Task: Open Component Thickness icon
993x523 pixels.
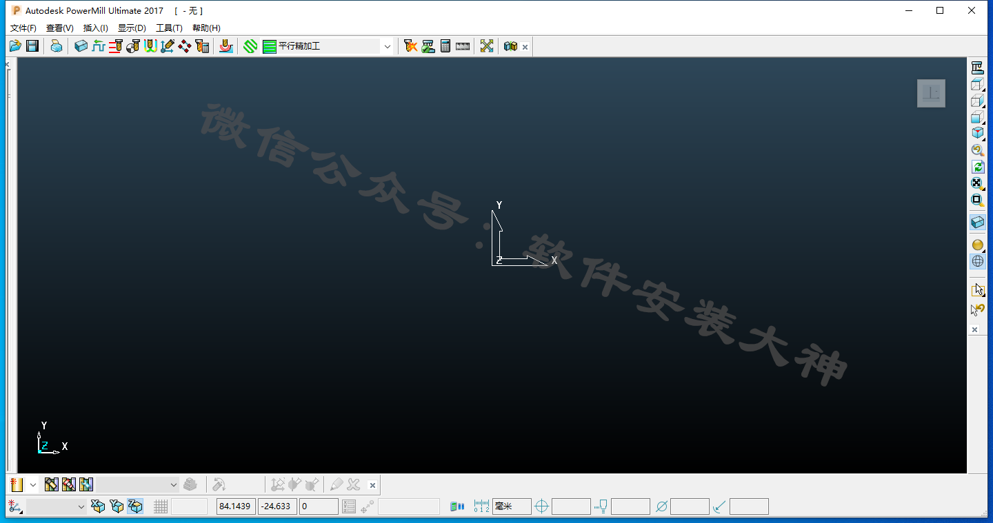Action: tap(226, 46)
